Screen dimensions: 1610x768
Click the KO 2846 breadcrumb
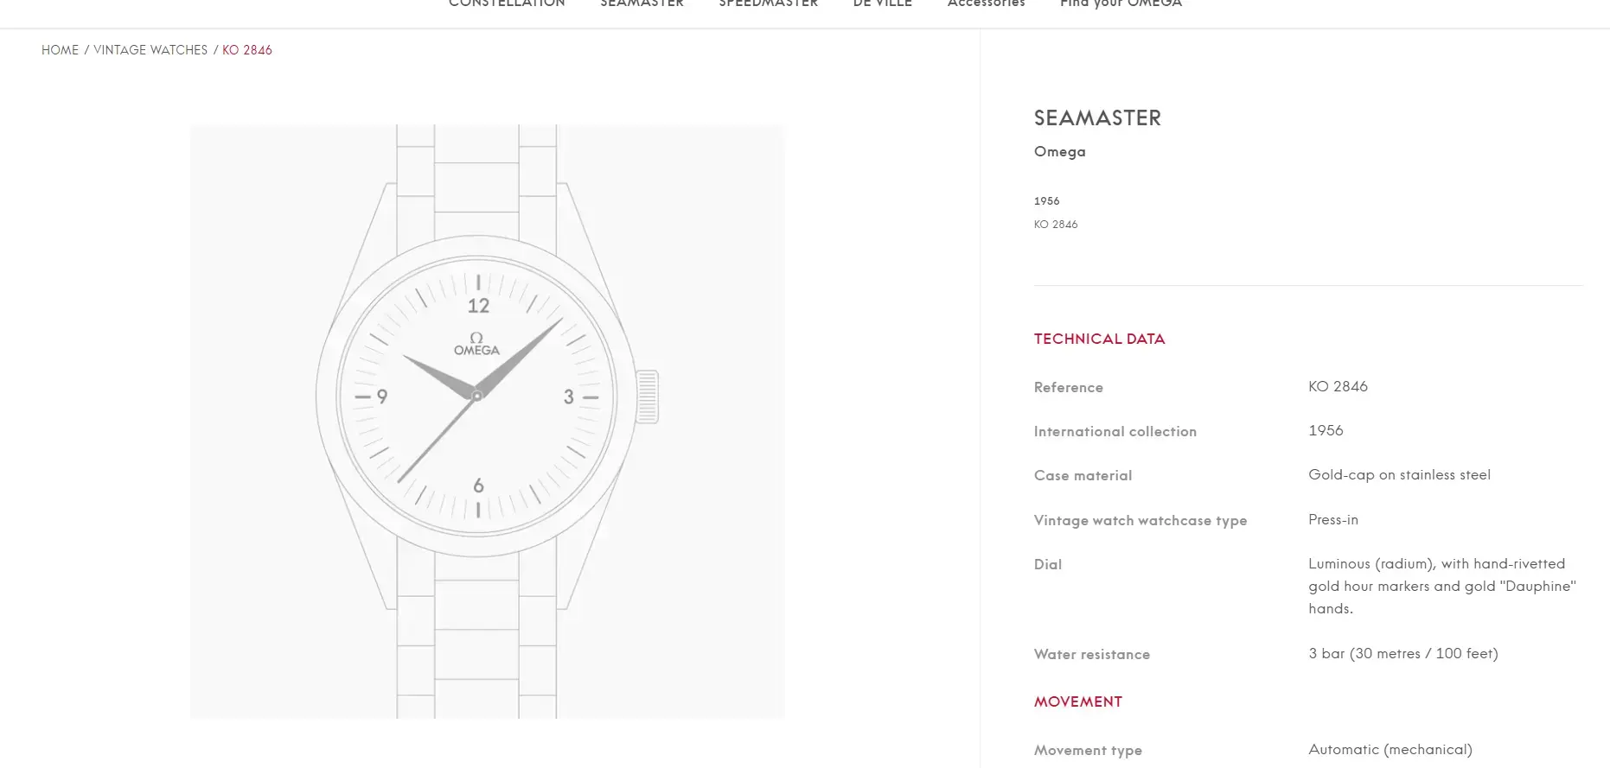[247, 50]
